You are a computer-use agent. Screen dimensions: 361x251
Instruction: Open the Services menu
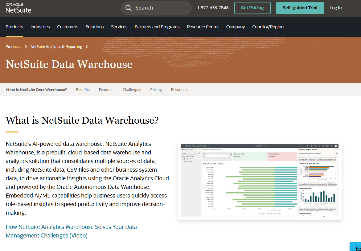(x=119, y=27)
